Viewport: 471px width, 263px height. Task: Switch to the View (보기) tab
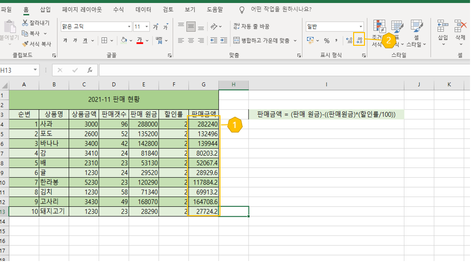190,9
